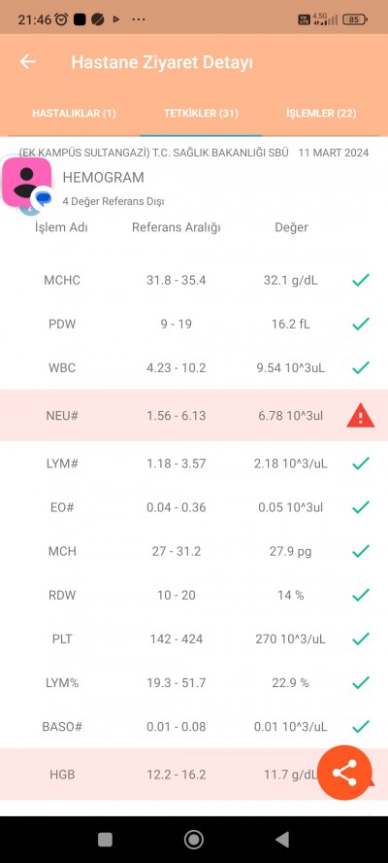
Task: Tap the green checkmark in PLT row
Action: point(361,639)
